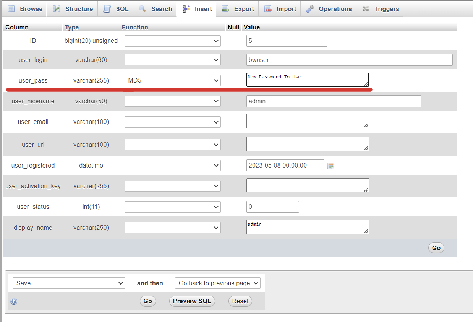Image resolution: width=473 pixels, height=322 pixels.
Task: Click the Operations wrench icon
Action: coord(310,9)
